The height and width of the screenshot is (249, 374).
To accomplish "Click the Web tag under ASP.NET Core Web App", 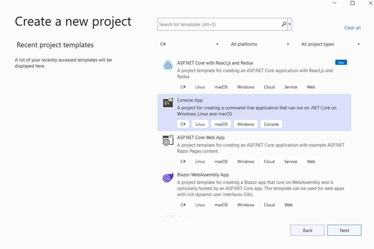I will (x=311, y=162).
